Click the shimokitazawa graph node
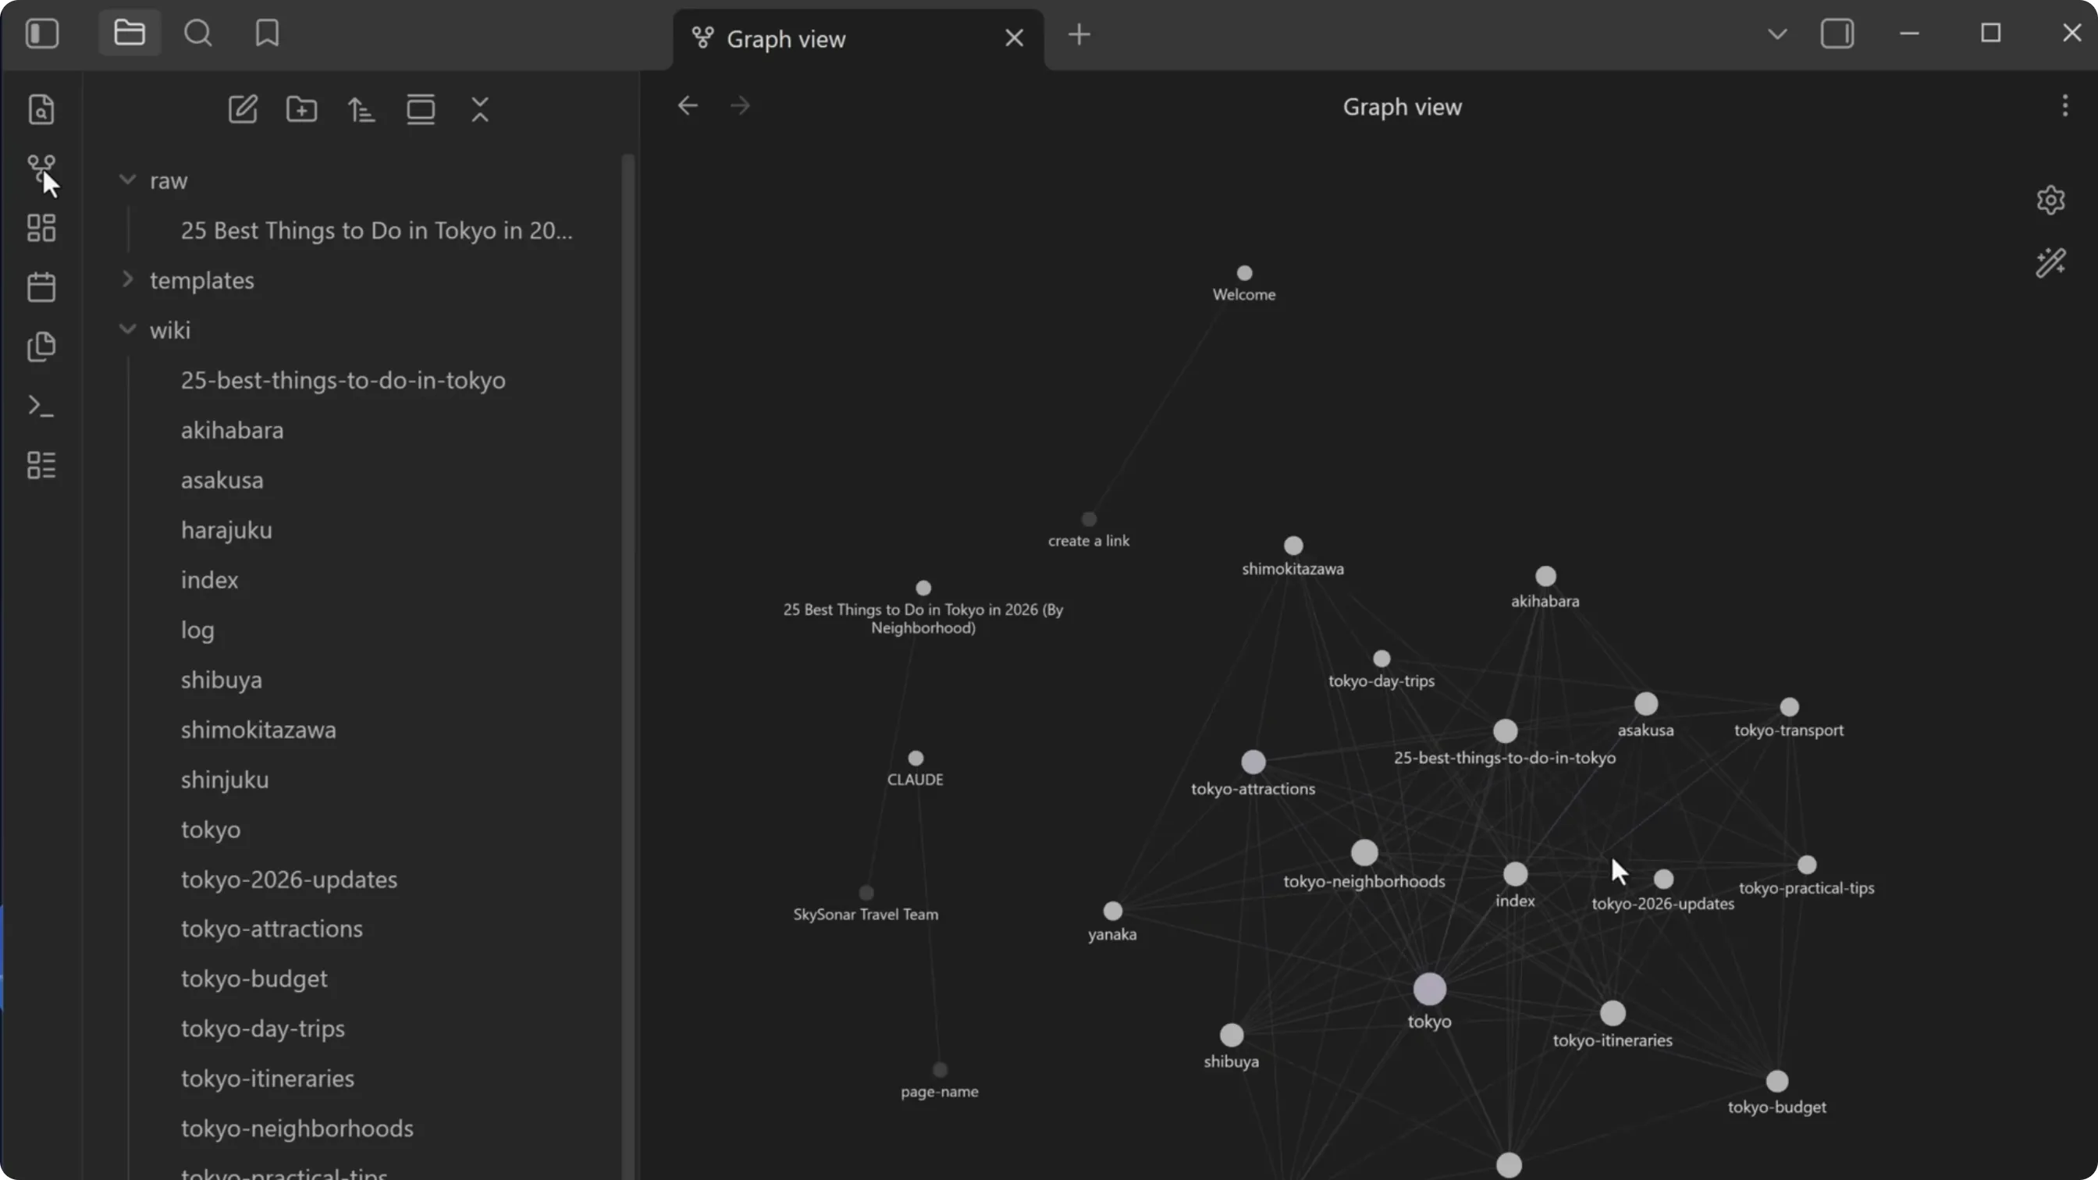2098x1180 pixels. point(1293,545)
